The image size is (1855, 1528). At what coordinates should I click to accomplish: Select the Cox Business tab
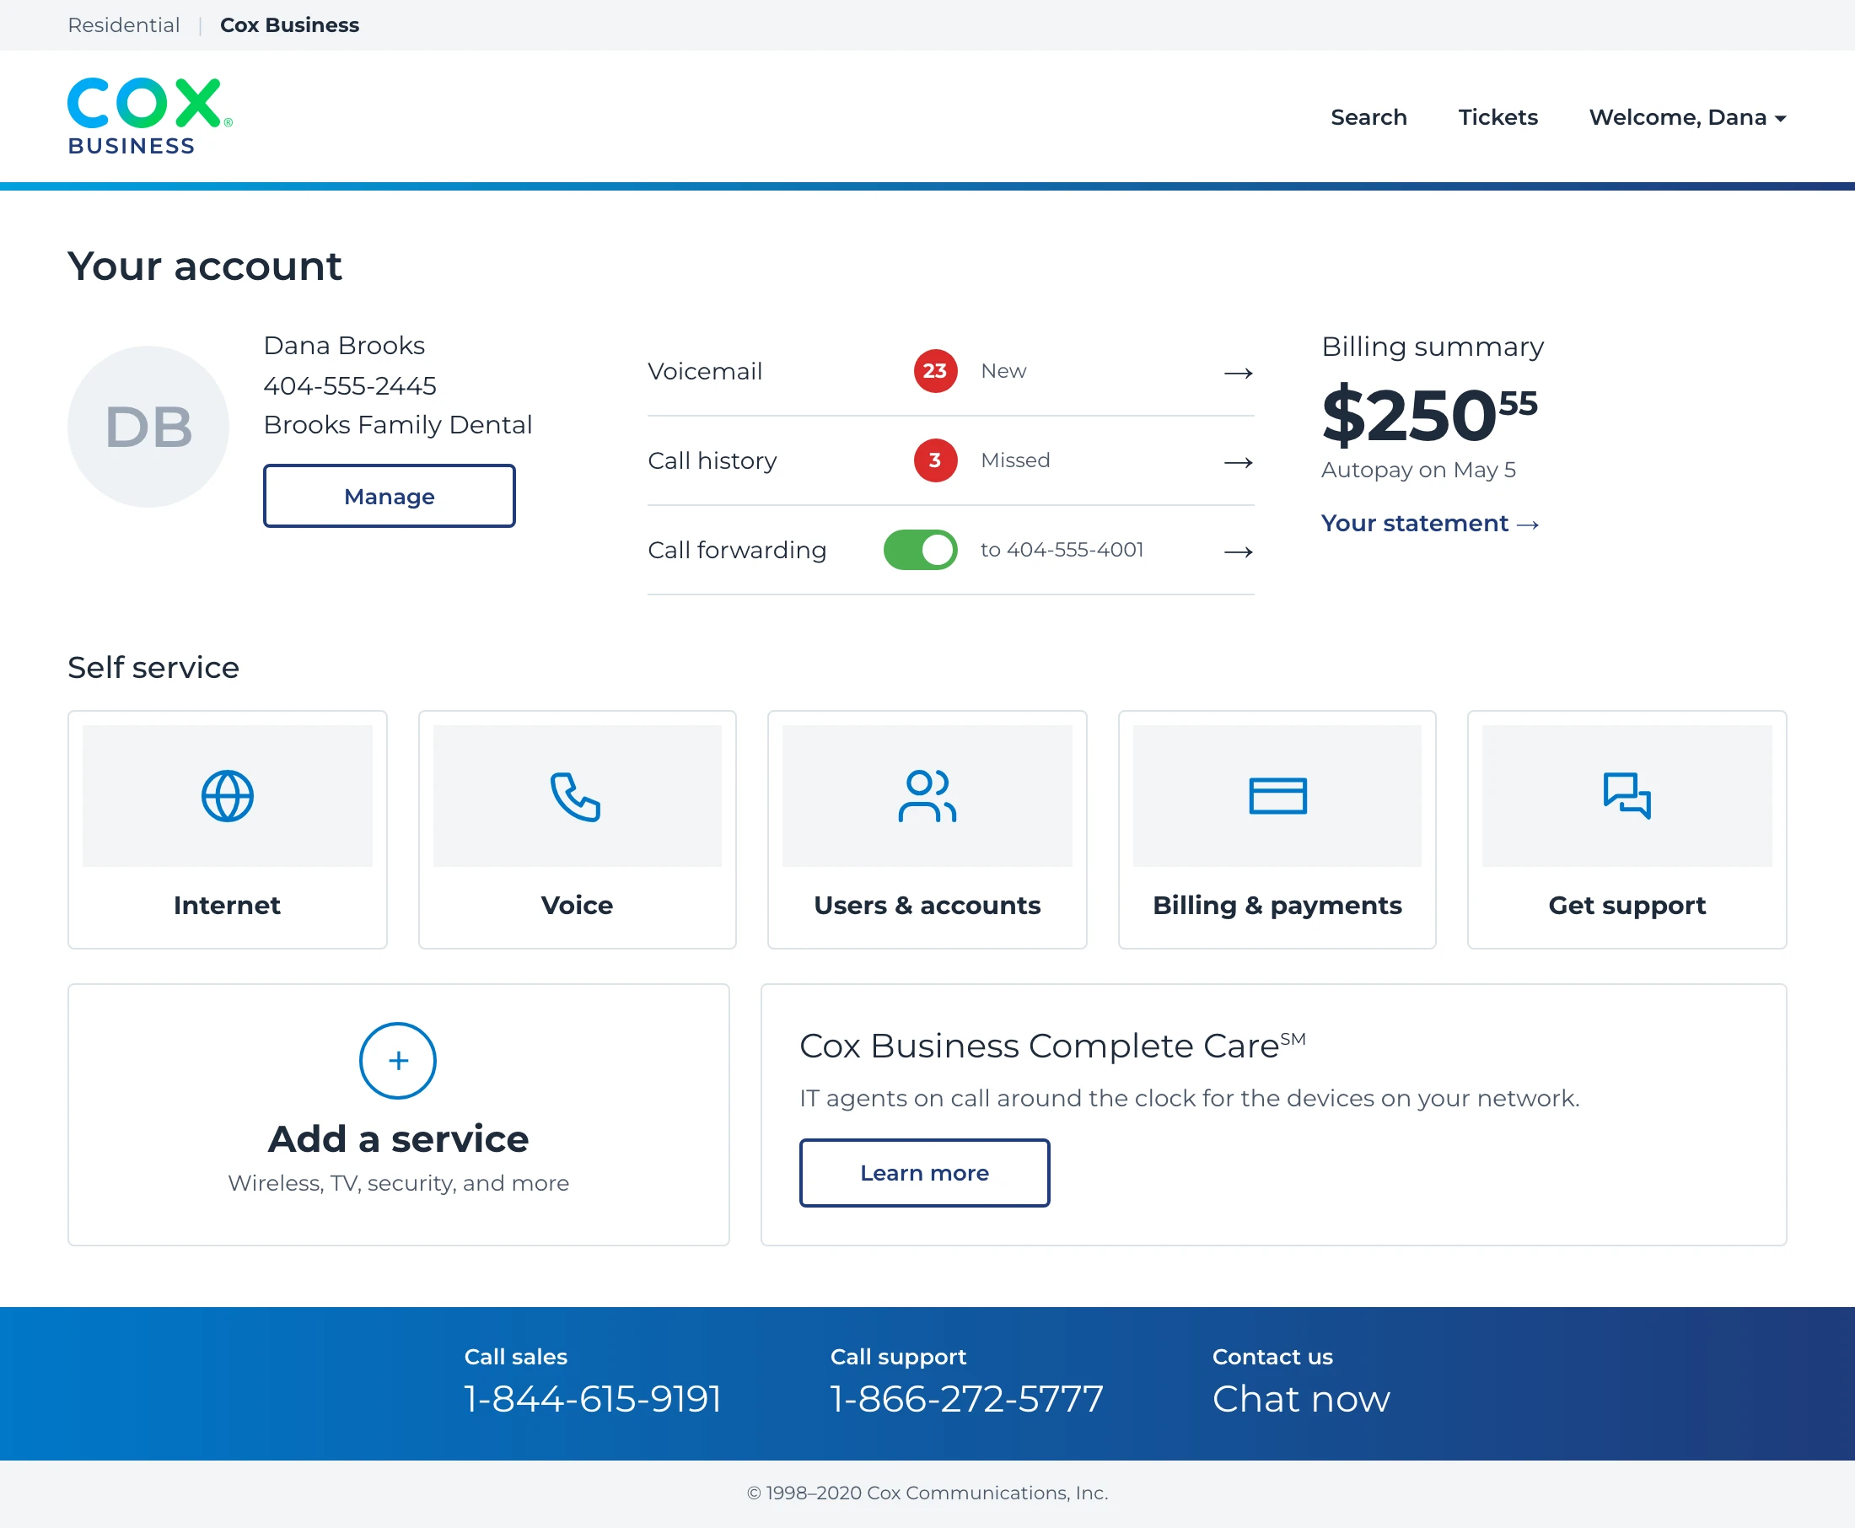289,24
